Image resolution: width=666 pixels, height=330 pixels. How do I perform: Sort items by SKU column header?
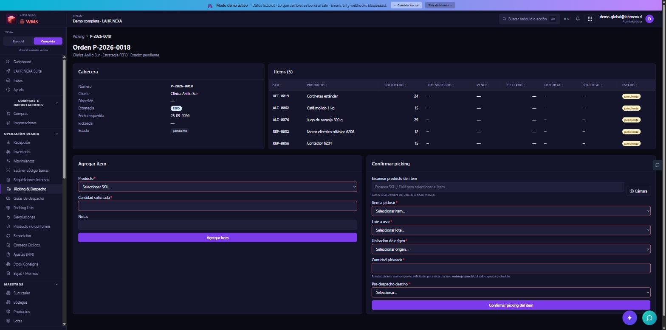click(x=277, y=85)
